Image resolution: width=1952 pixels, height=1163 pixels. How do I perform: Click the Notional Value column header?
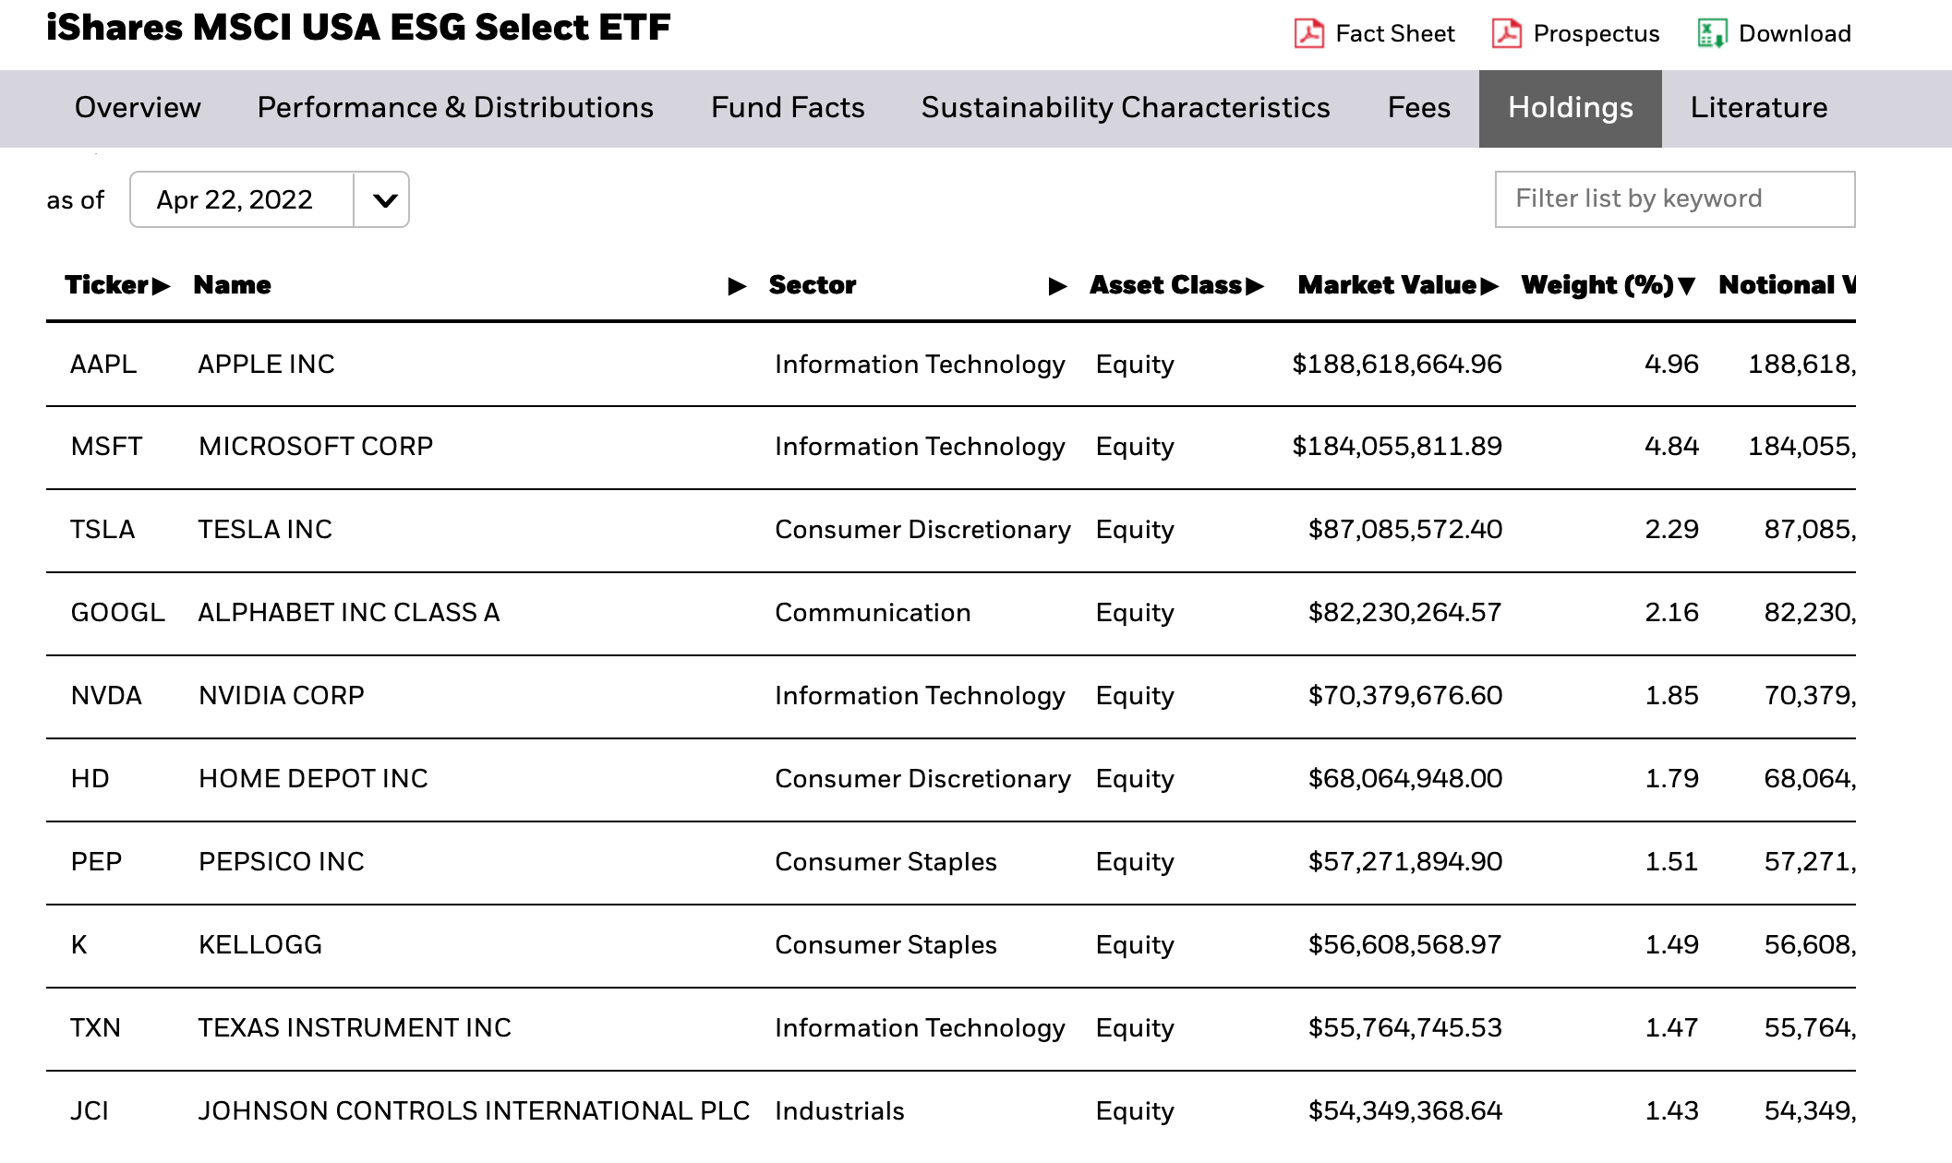[1786, 285]
